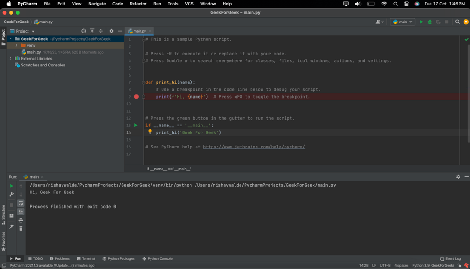
Task: Open Run tool window settings gear
Action: (458, 177)
